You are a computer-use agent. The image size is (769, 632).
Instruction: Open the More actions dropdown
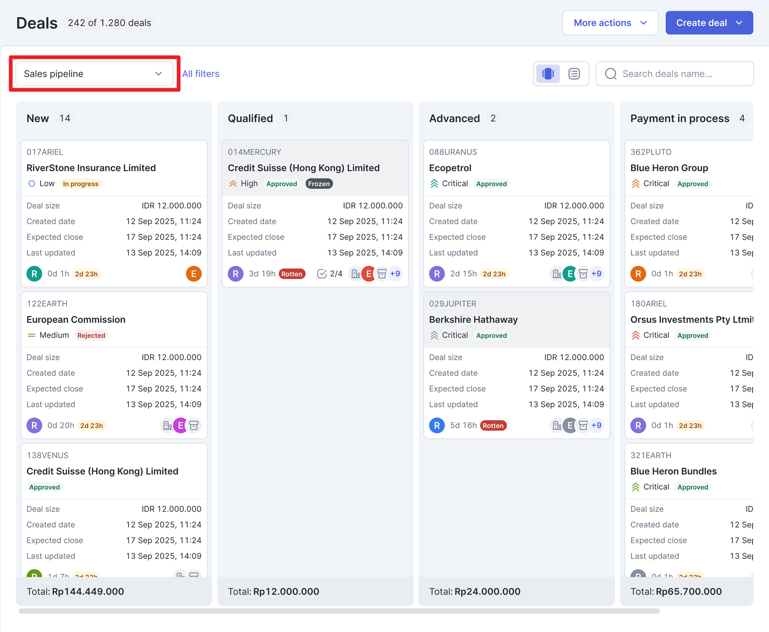[610, 23]
